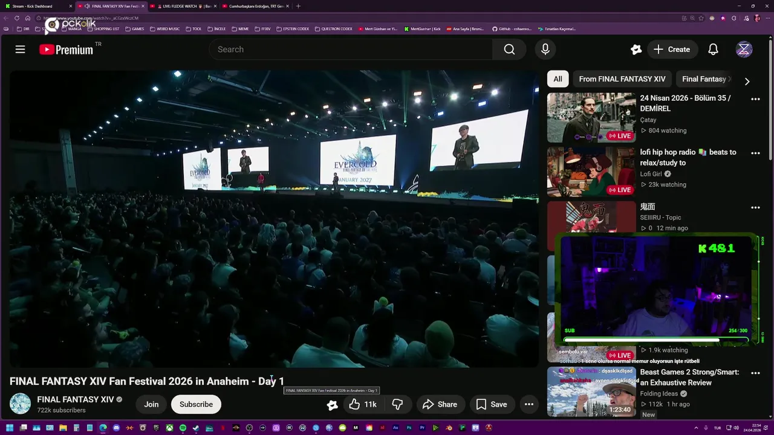Select the All filter chip

[558, 79]
